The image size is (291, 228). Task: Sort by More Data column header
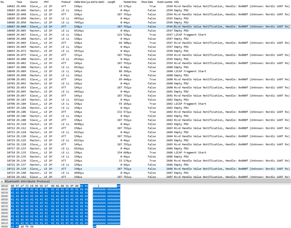pos(147,2)
